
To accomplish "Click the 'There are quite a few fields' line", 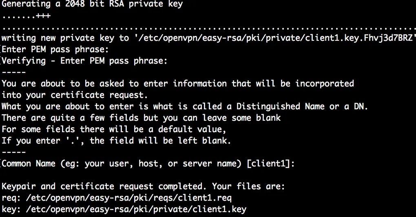I will tap(141, 118).
